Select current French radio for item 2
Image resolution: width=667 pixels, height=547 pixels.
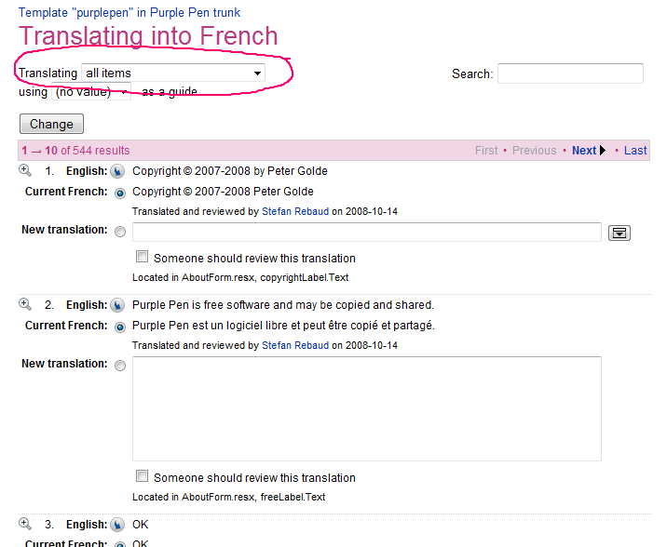120,327
